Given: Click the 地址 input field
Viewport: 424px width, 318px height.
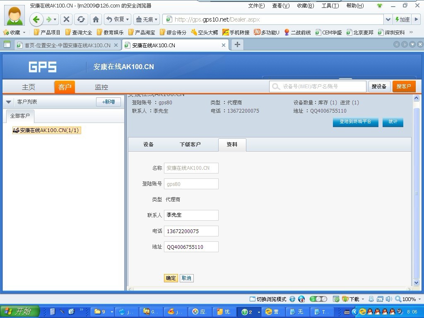Looking at the screenshot, I should 191,247.
